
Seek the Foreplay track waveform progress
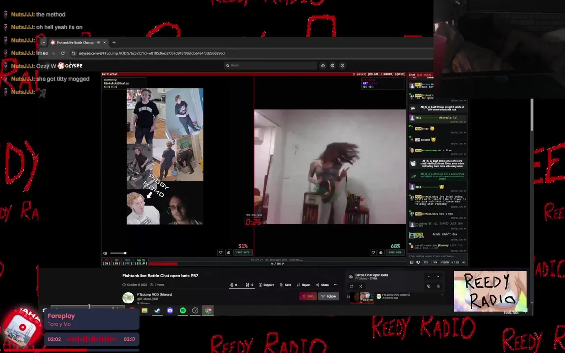92,339
